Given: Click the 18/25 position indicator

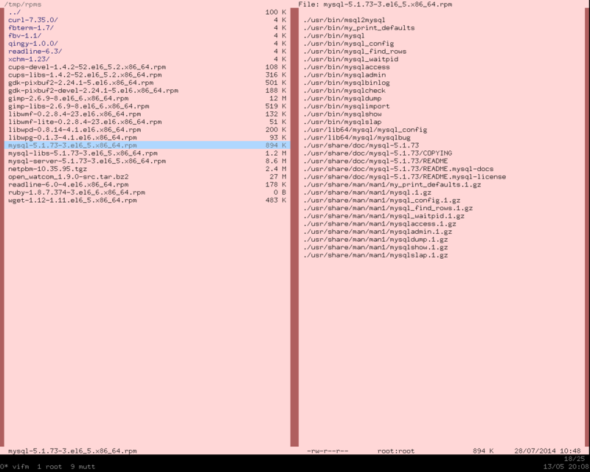Looking at the screenshot, I should (x=575, y=459).
